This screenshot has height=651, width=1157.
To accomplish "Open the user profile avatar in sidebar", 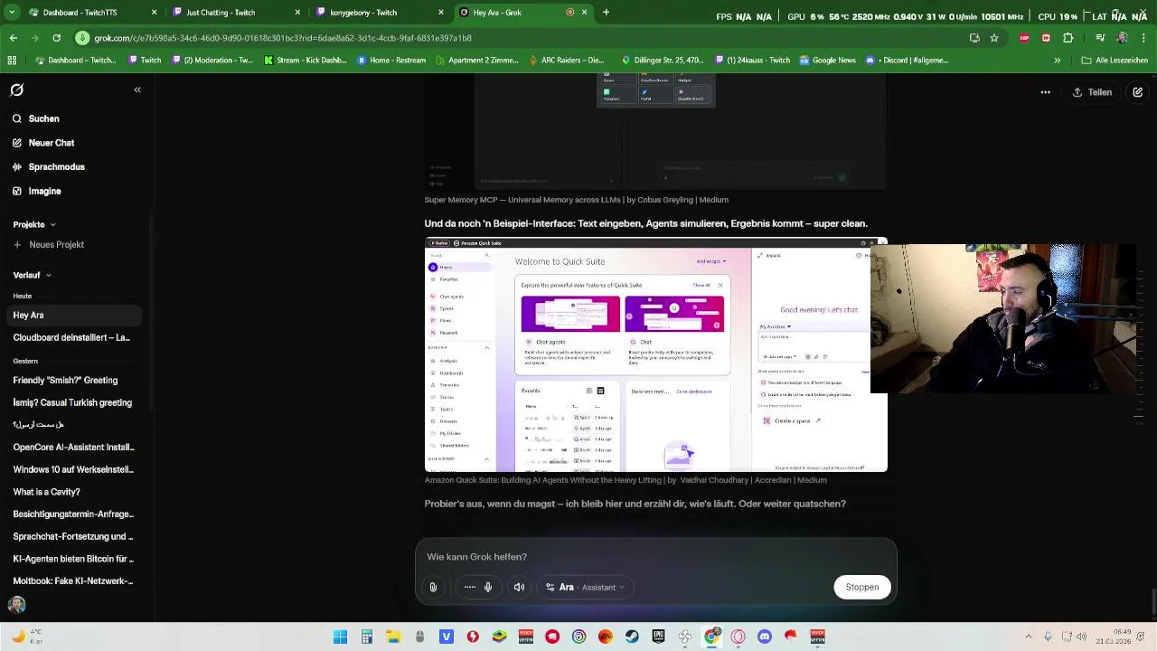I will click(16, 605).
